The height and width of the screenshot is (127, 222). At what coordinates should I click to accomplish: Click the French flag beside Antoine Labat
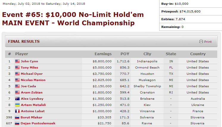(x=17, y=111)
